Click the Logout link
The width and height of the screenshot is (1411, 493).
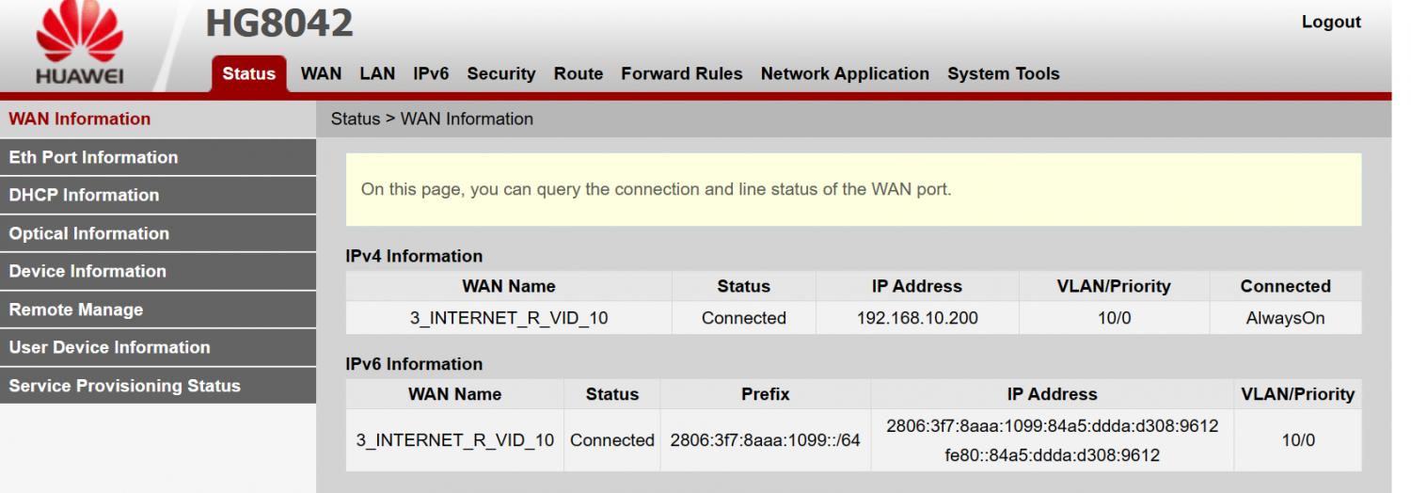point(1330,23)
